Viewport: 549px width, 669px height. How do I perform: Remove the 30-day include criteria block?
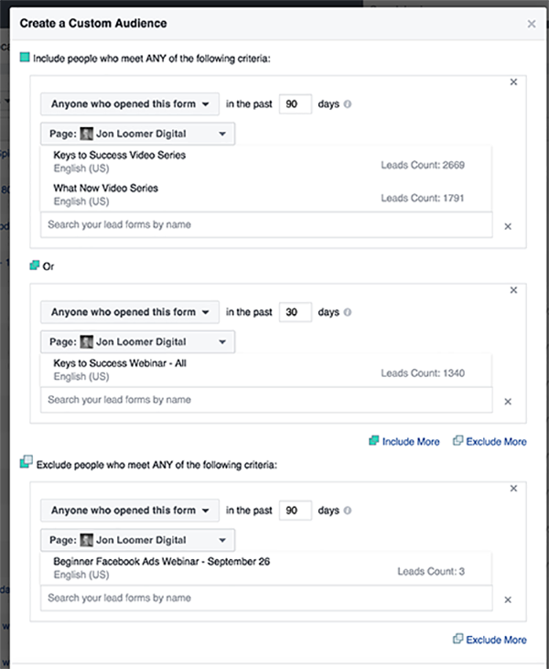(513, 290)
